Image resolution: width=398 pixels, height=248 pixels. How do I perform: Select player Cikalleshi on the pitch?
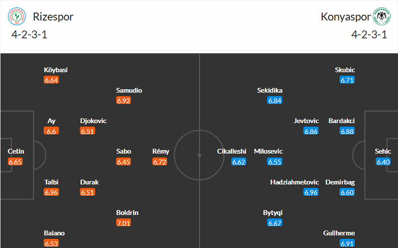[231, 152]
